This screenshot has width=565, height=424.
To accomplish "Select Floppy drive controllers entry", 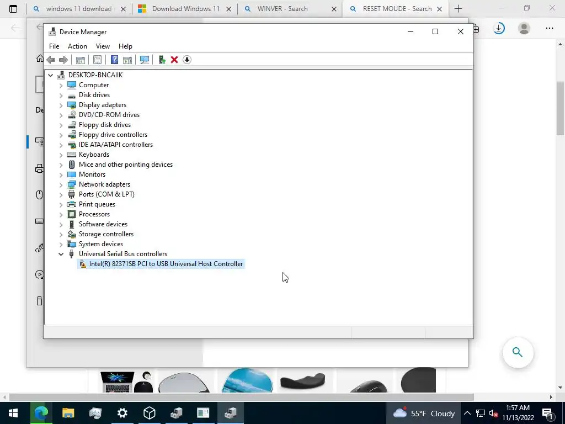I will [x=113, y=135].
